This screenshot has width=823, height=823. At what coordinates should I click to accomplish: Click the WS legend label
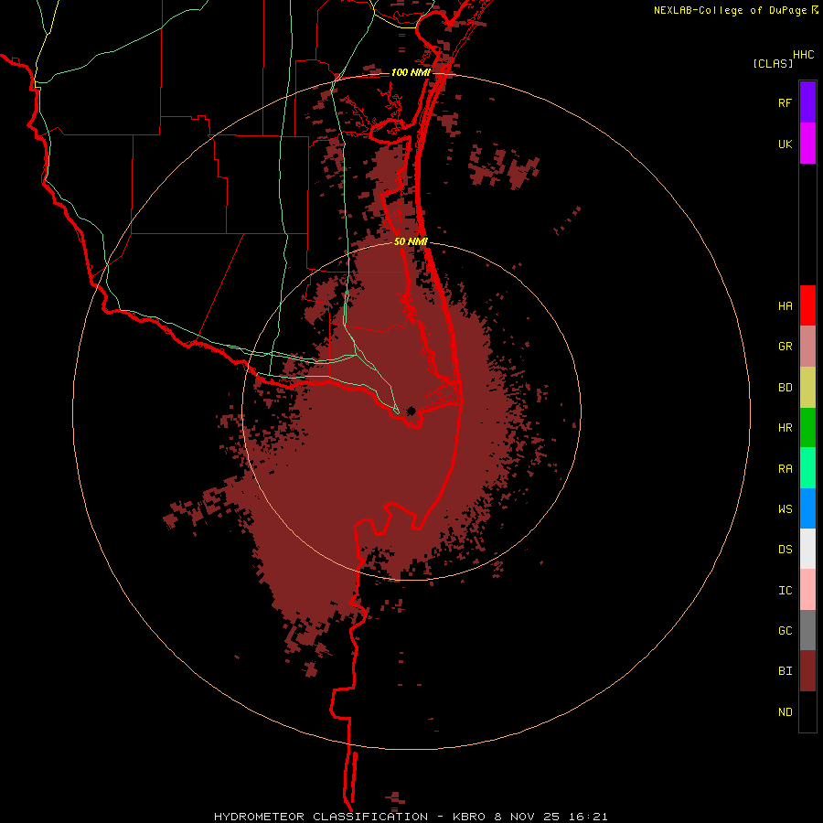785,508
